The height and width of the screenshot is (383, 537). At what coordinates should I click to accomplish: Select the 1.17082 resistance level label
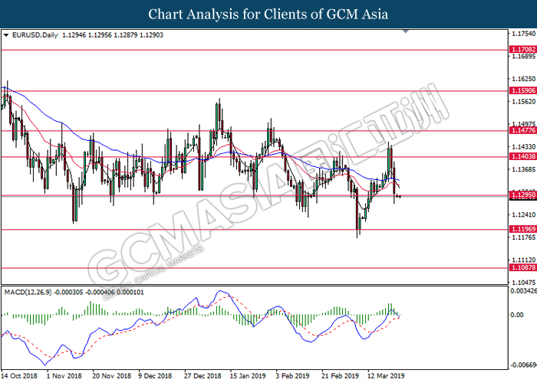tap(522, 50)
